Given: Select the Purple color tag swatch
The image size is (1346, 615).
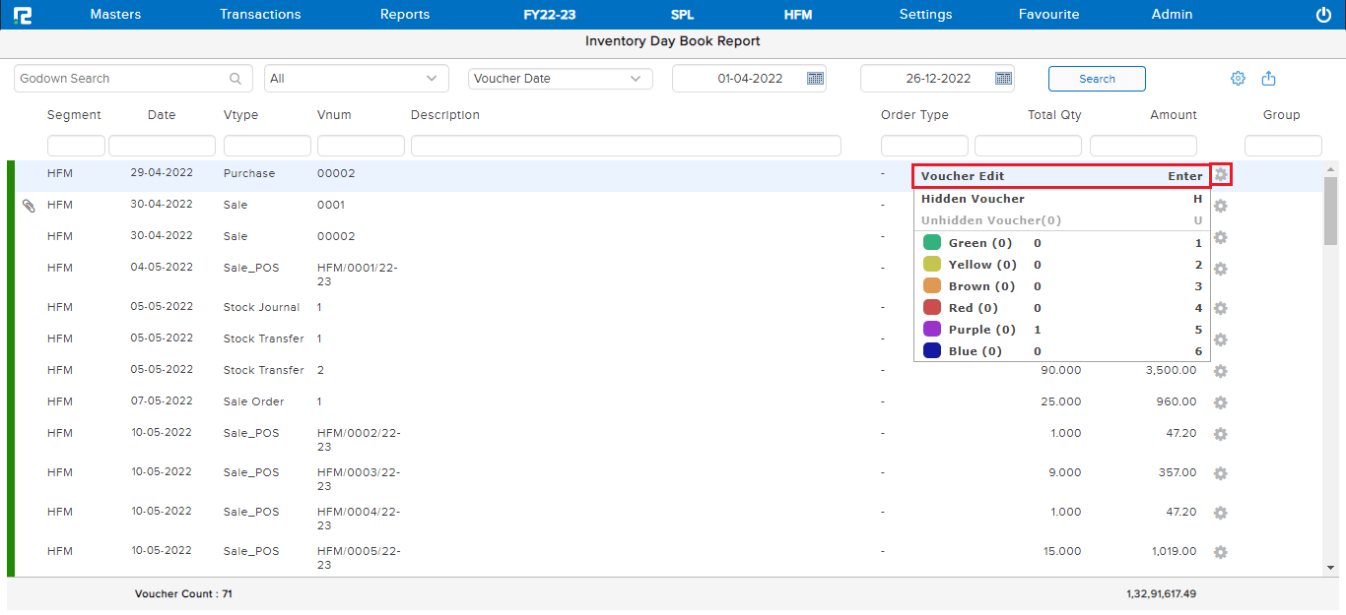Looking at the screenshot, I should click(x=932, y=330).
